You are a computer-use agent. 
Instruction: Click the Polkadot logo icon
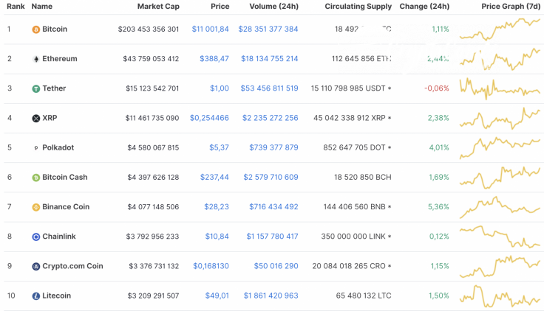36,148
